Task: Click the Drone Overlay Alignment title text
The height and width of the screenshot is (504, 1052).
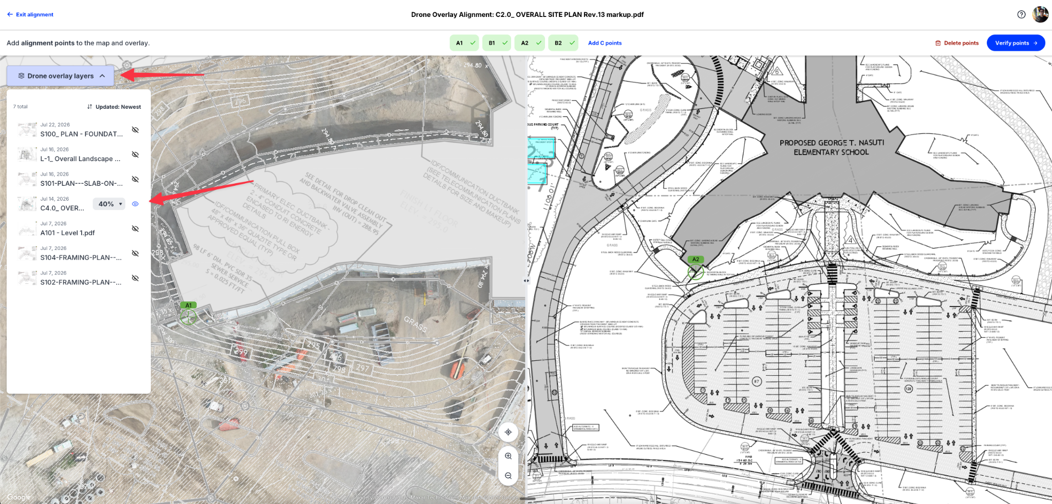Action: point(528,14)
